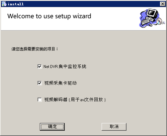Click the blue title bar empty area

coord(92,4)
